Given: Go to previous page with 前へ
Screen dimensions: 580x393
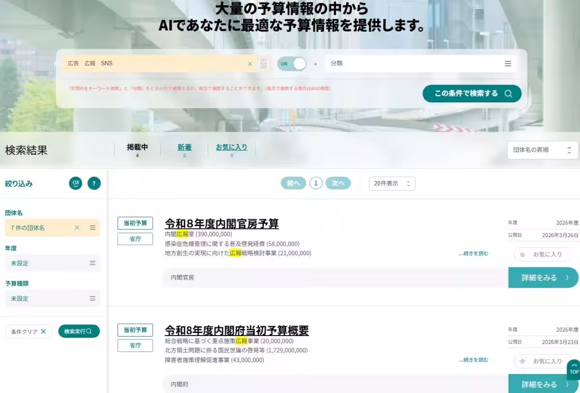Looking at the screenshot, I should pos(293,183).
